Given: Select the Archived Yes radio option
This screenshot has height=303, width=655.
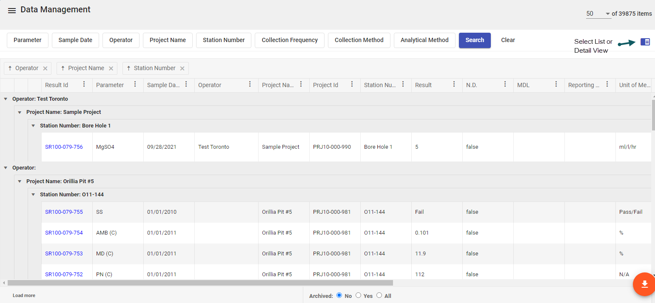Looking at the screenshot, I should pyautogui.click(x=358, y=295).
